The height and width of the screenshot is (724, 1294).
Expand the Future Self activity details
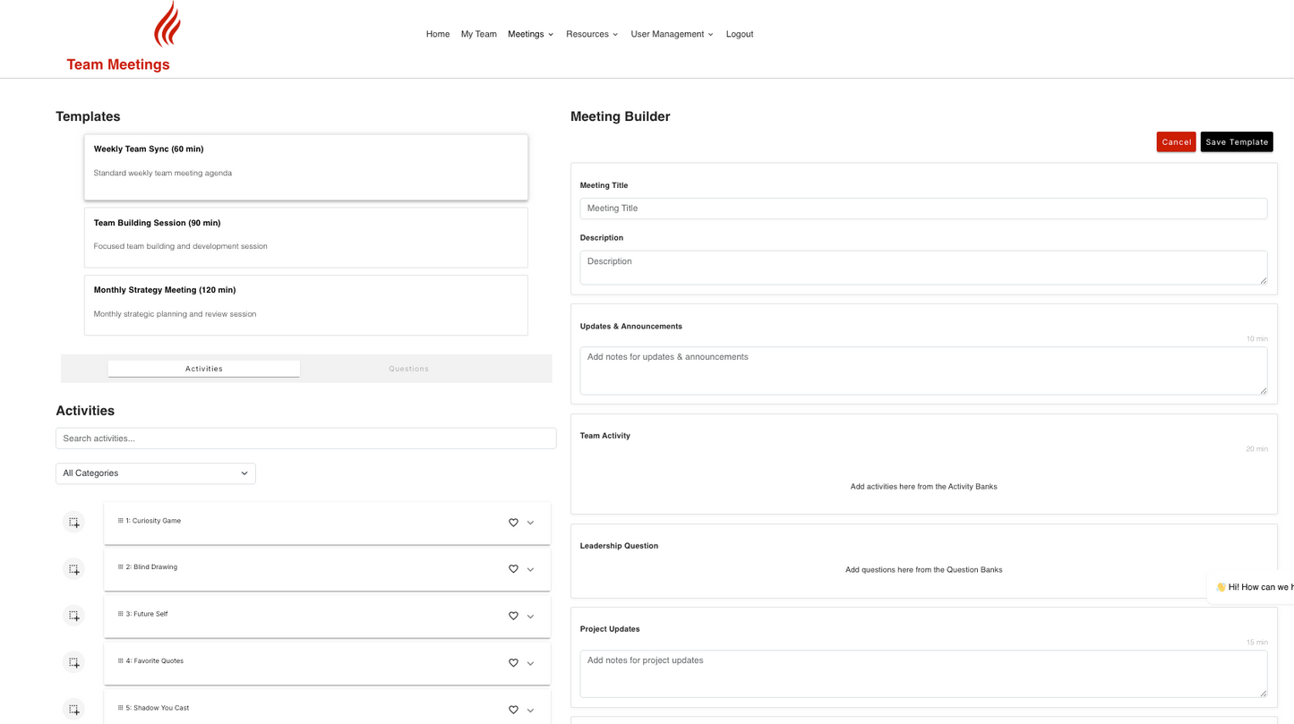point(530,617)
